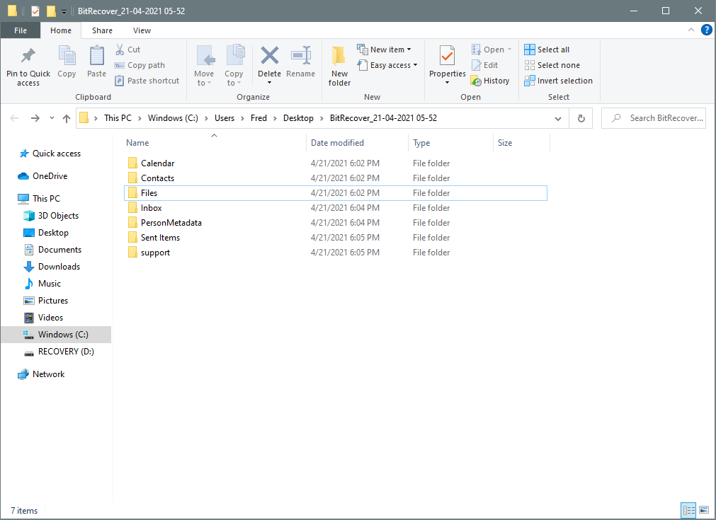Go forward with the right arrow

pos(35,118)
